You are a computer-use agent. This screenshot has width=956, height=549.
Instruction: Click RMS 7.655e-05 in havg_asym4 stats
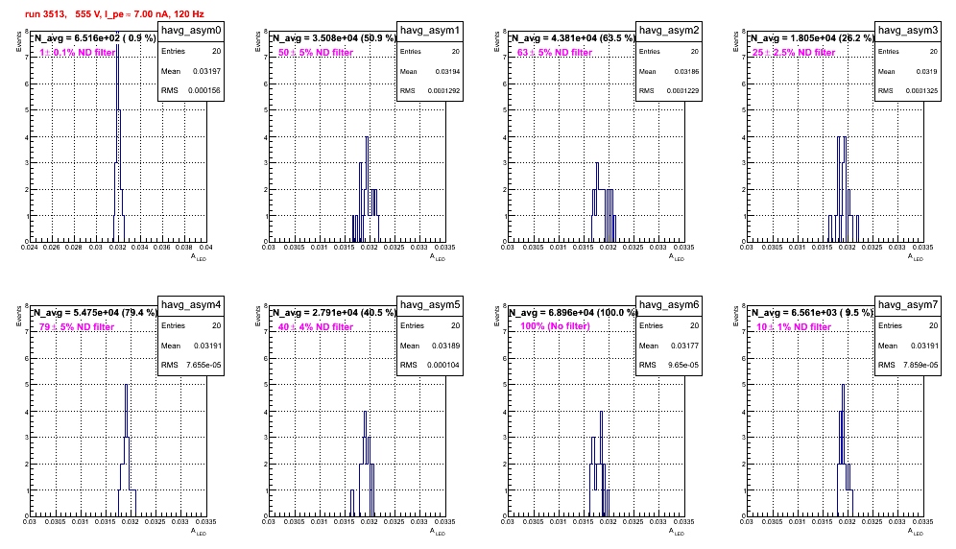pos(191,366)
